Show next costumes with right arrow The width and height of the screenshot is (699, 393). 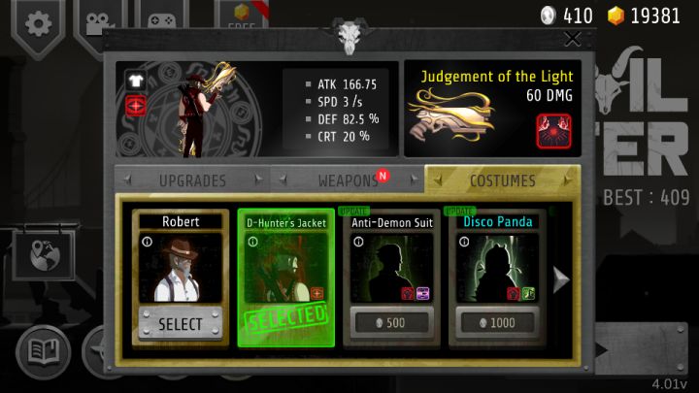(x=561, y=279)
